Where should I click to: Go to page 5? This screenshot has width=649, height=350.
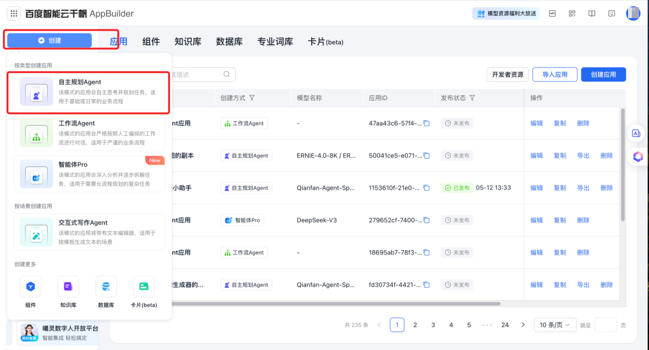[469, 325]
